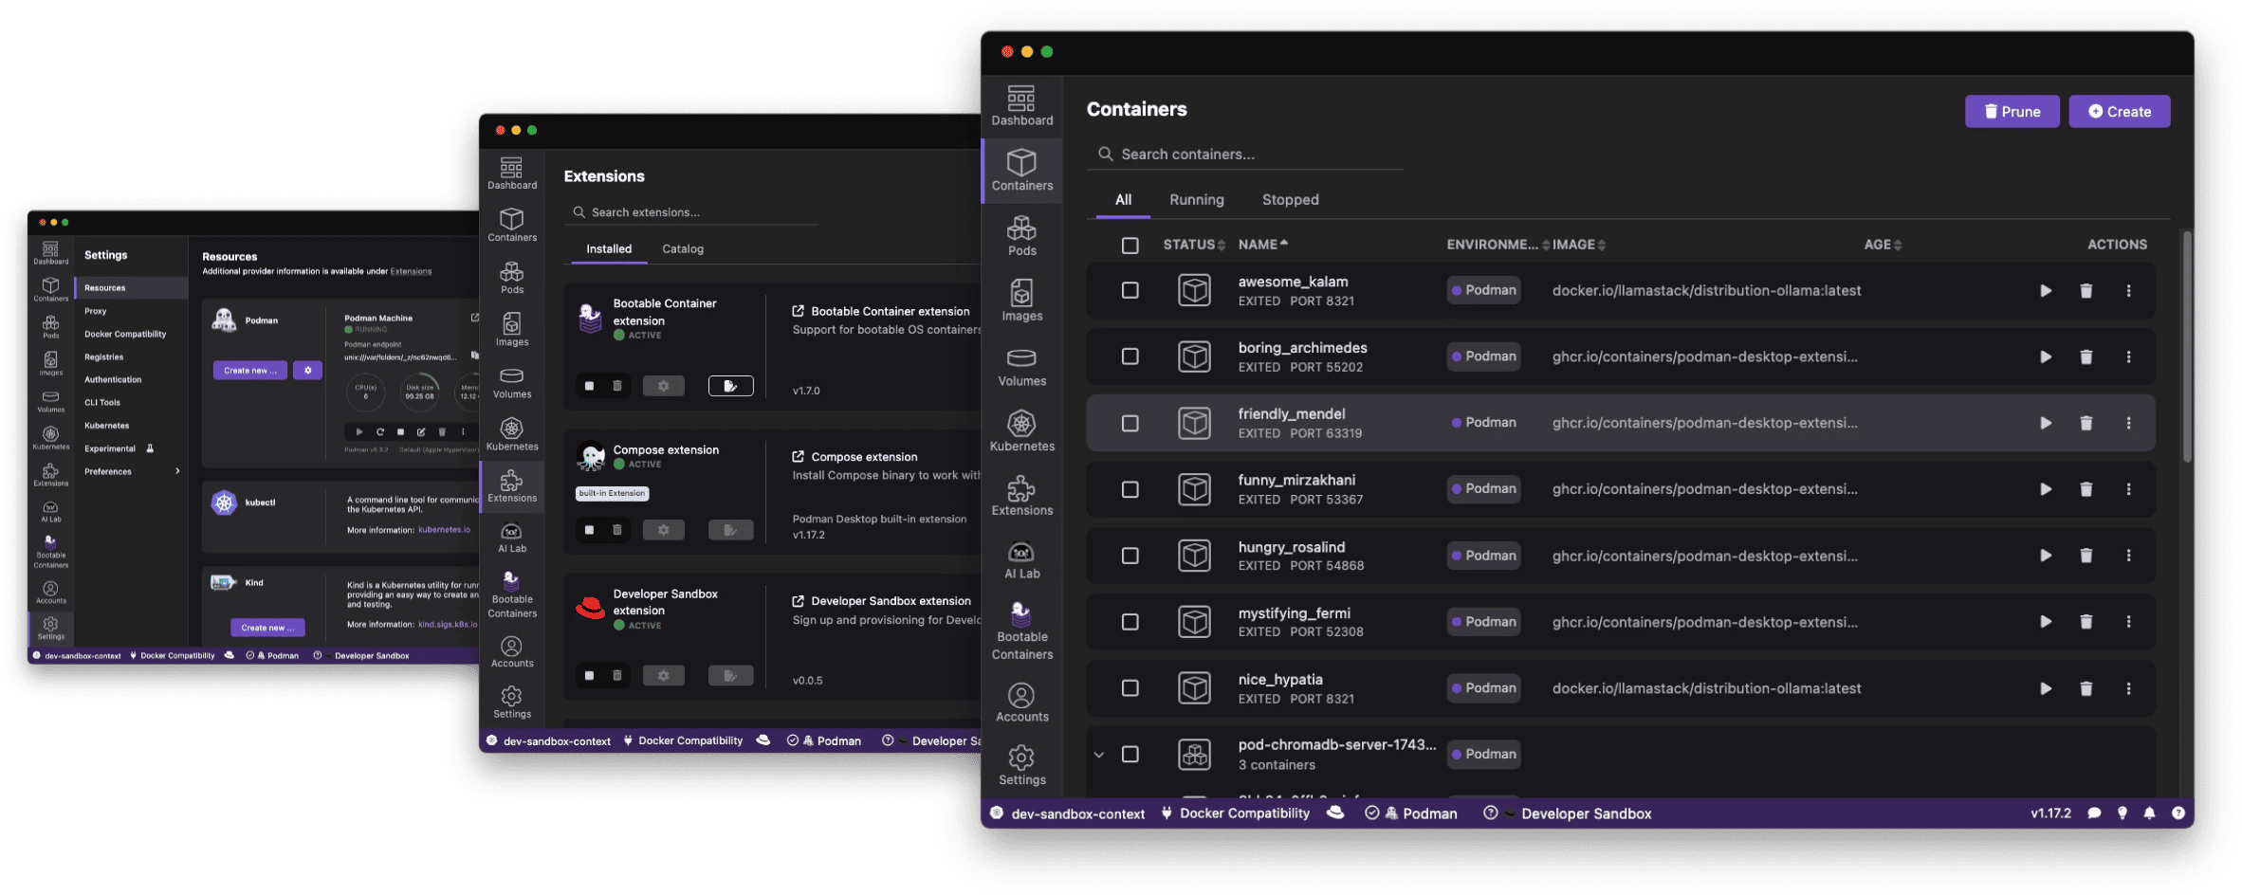Open Bootable Containers in the rightmost sidebar
2242x895 pixels.
(x=1021, y=631)
